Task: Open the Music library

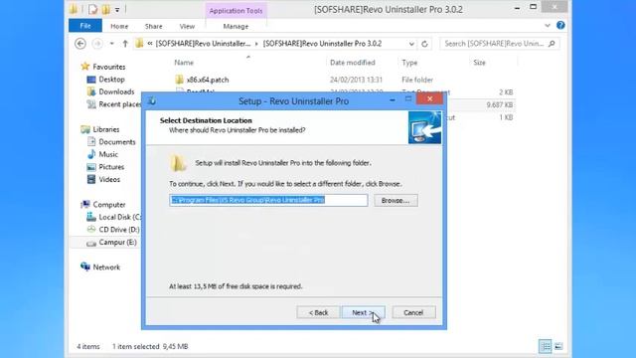Action: [x=108, y=154]
